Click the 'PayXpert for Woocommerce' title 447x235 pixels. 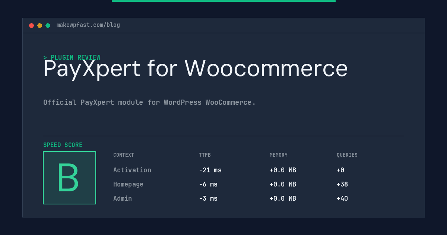[x=196, y=69]
